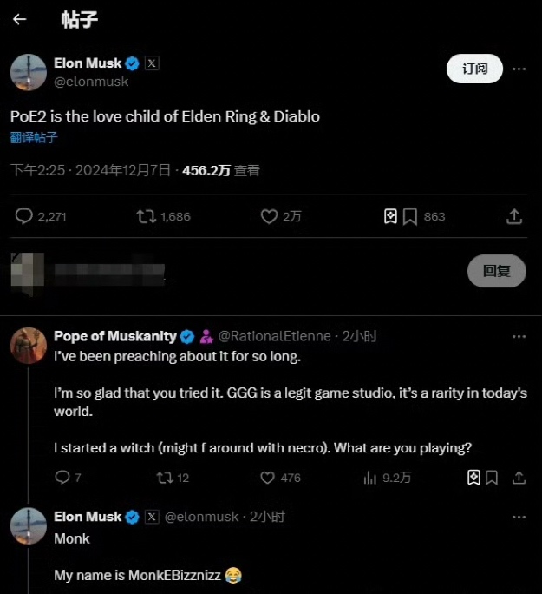The image size is (542, 594).
Task: Like Pope of Muskanity's comment
Action: tap(269, 478)
